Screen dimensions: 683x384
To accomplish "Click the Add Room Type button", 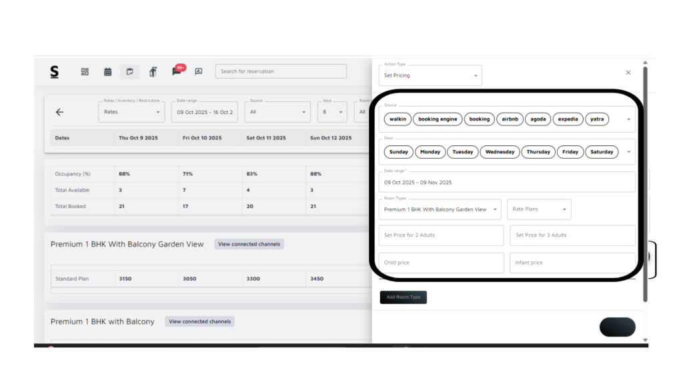I will coord(404,297).
